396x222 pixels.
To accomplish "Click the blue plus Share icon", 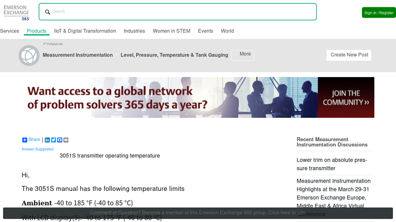I will [x=24, y=140].
